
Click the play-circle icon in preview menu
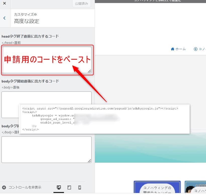pos(195,49)
